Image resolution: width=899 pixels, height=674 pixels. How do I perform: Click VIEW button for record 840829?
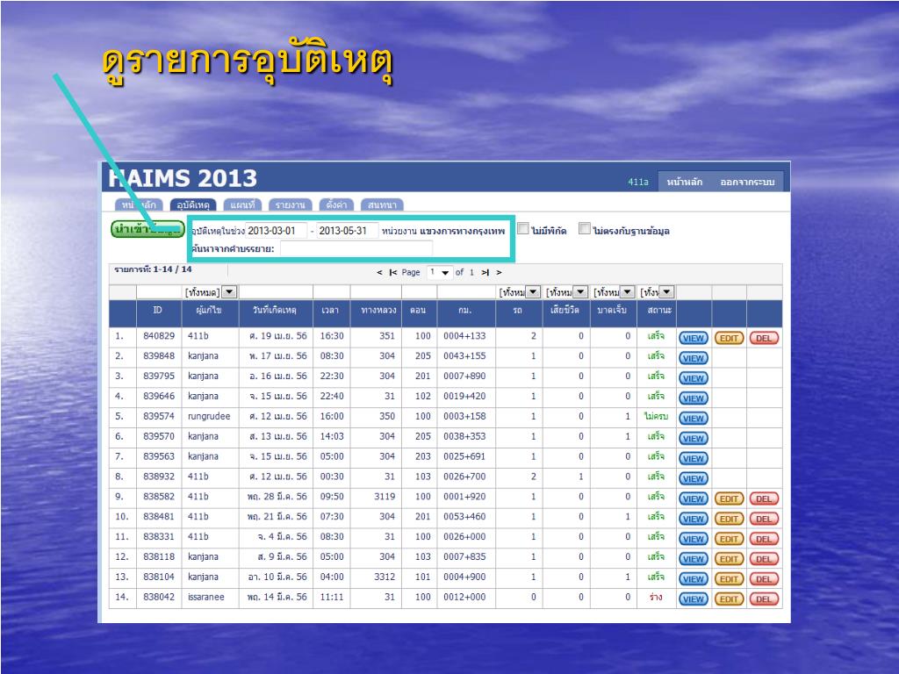694,338
